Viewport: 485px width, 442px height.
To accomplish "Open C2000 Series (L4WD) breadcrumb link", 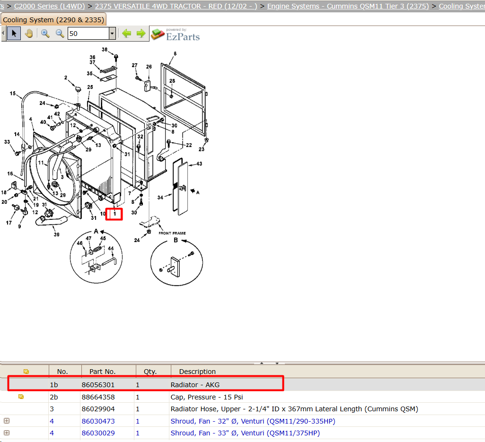I will (50, 6).
